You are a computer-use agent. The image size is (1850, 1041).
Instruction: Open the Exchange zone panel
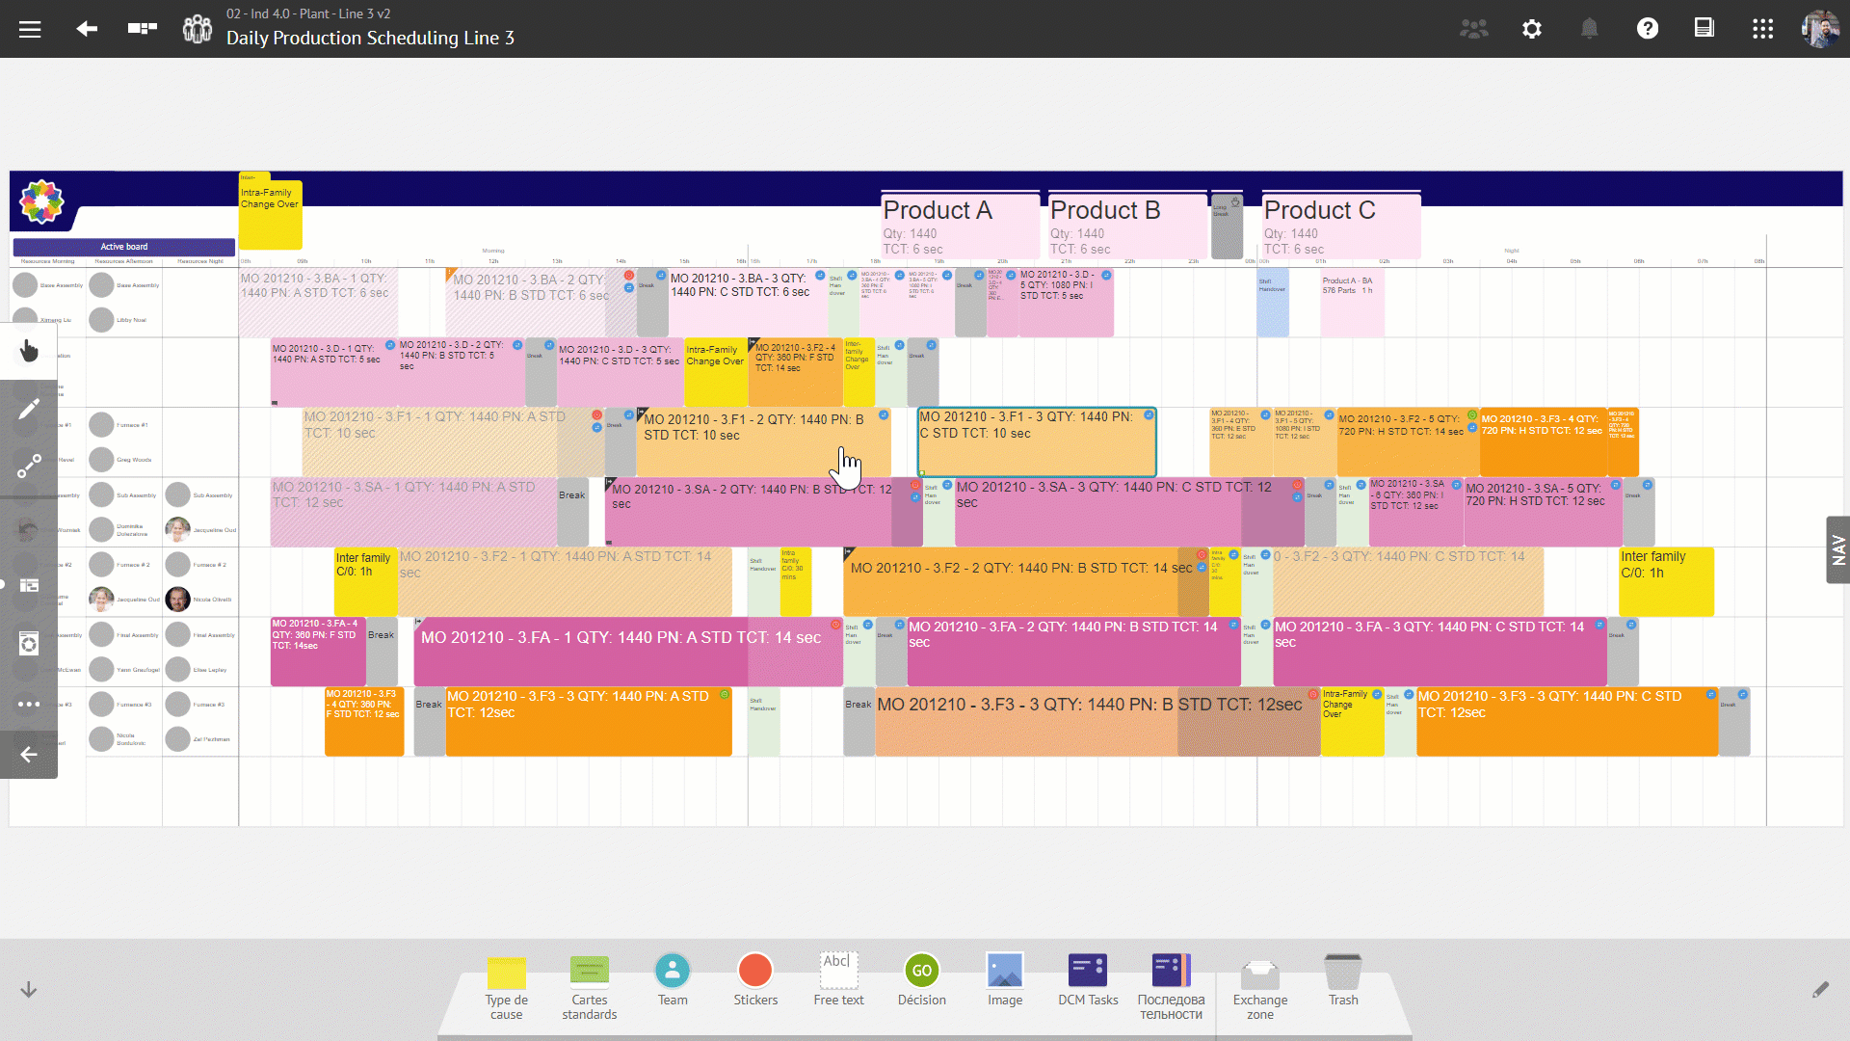1259,975
